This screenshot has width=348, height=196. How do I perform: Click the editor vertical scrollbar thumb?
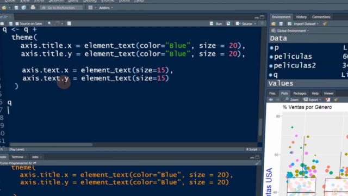click(x=260, y=127)
